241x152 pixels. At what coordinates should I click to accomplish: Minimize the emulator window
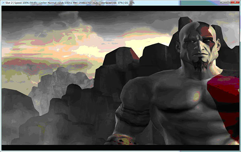(223, 2)
